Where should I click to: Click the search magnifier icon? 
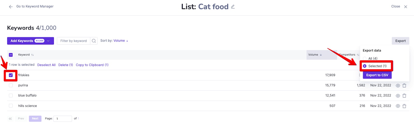[x=94, y=41]
